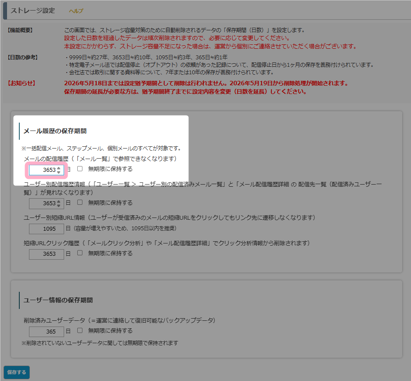Decrease ユーザー別配信履歴情報 days with down arrow
The image size is (411, 381).
point(59,206)
